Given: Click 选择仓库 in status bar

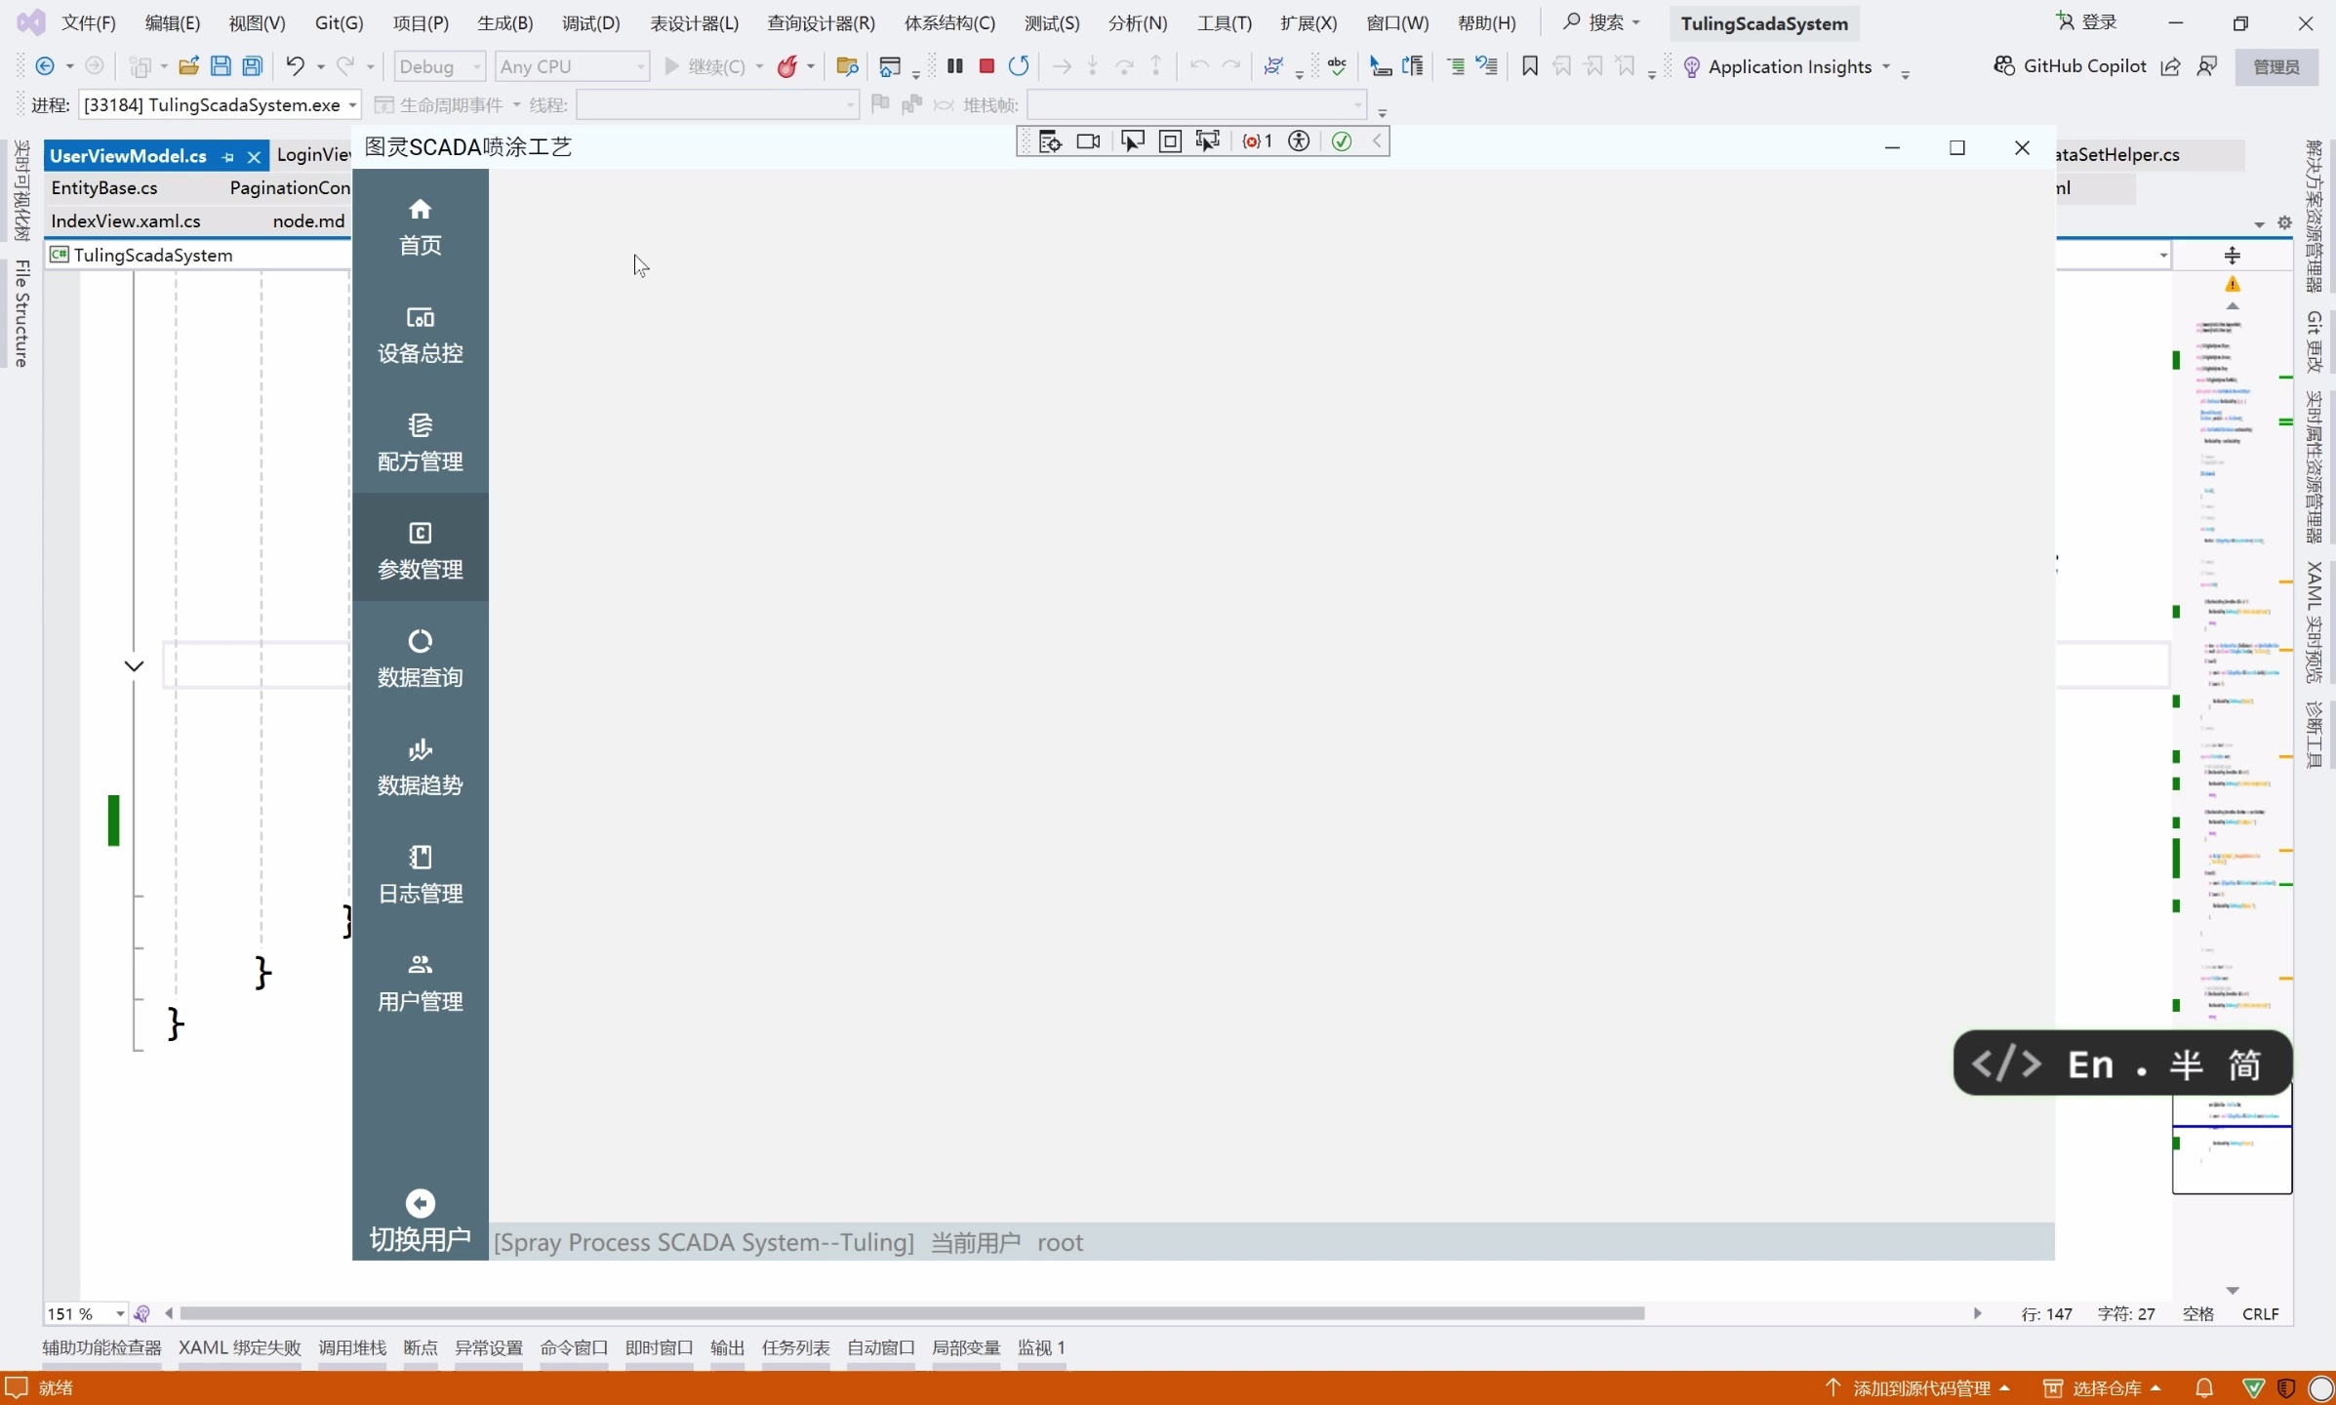Looking at the screenshot, I should point(2103,1387).
